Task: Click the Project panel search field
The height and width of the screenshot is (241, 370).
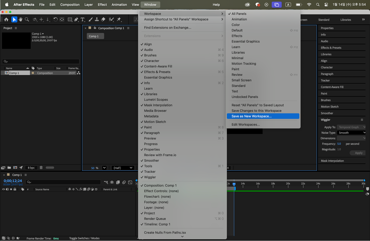Action: tap(41, 61)
